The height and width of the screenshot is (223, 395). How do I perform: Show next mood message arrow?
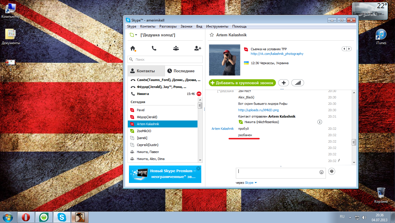349,49
